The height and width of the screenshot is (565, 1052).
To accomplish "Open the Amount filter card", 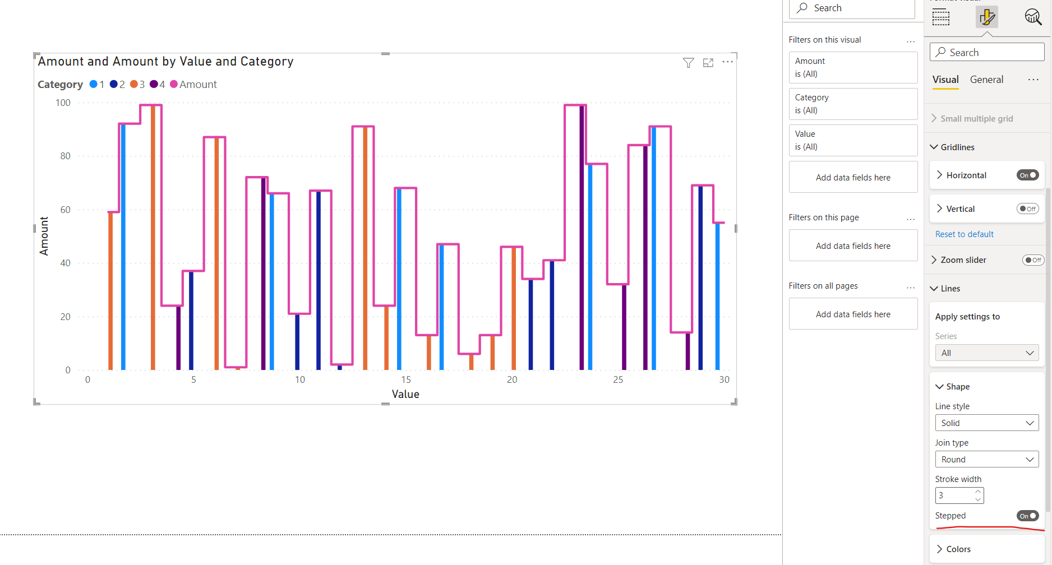I will click(853, 67).
